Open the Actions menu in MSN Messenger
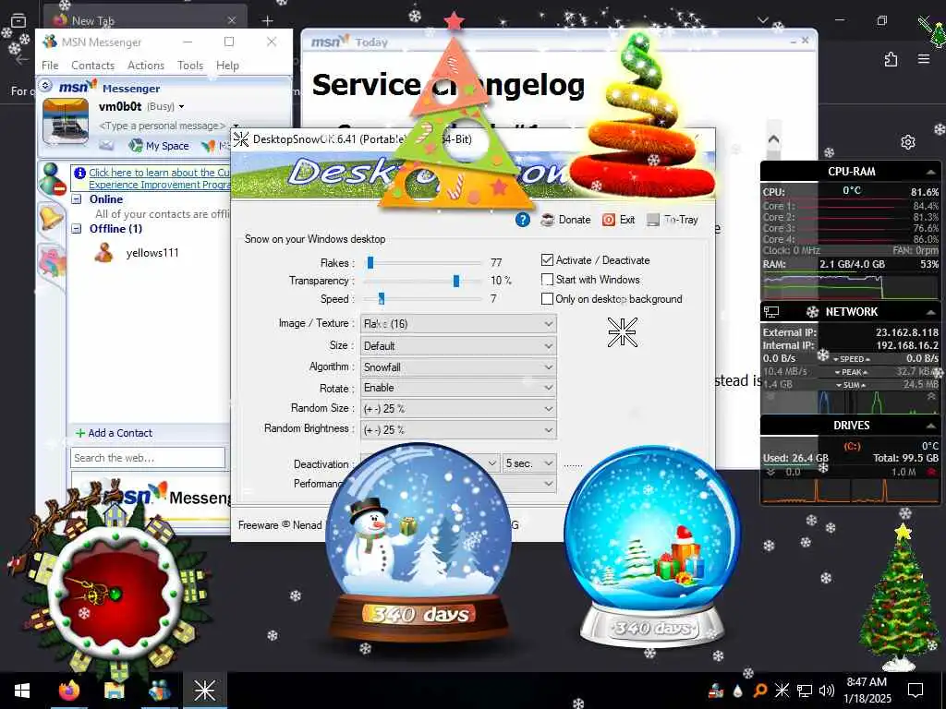Screen dimensions: 946x709 coord(146,66)
